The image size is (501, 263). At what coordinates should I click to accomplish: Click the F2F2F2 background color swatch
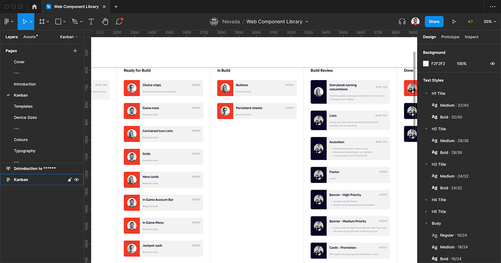tap(426, 64)
